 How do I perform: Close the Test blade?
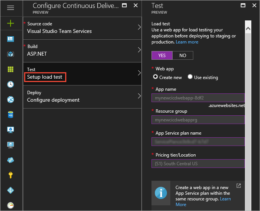254,6
